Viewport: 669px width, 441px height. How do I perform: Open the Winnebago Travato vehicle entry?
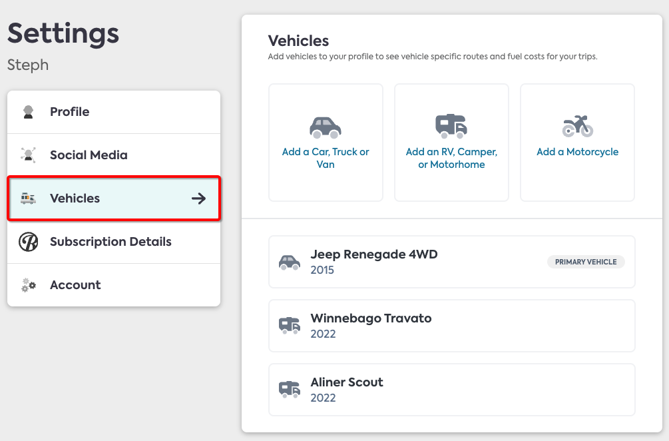[x=452, y=326]
